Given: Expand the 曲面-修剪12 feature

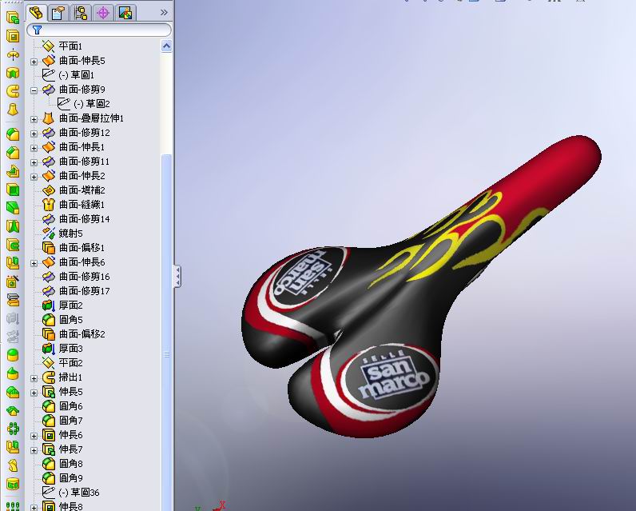Looking at the screenshot, I should point(34,134).
